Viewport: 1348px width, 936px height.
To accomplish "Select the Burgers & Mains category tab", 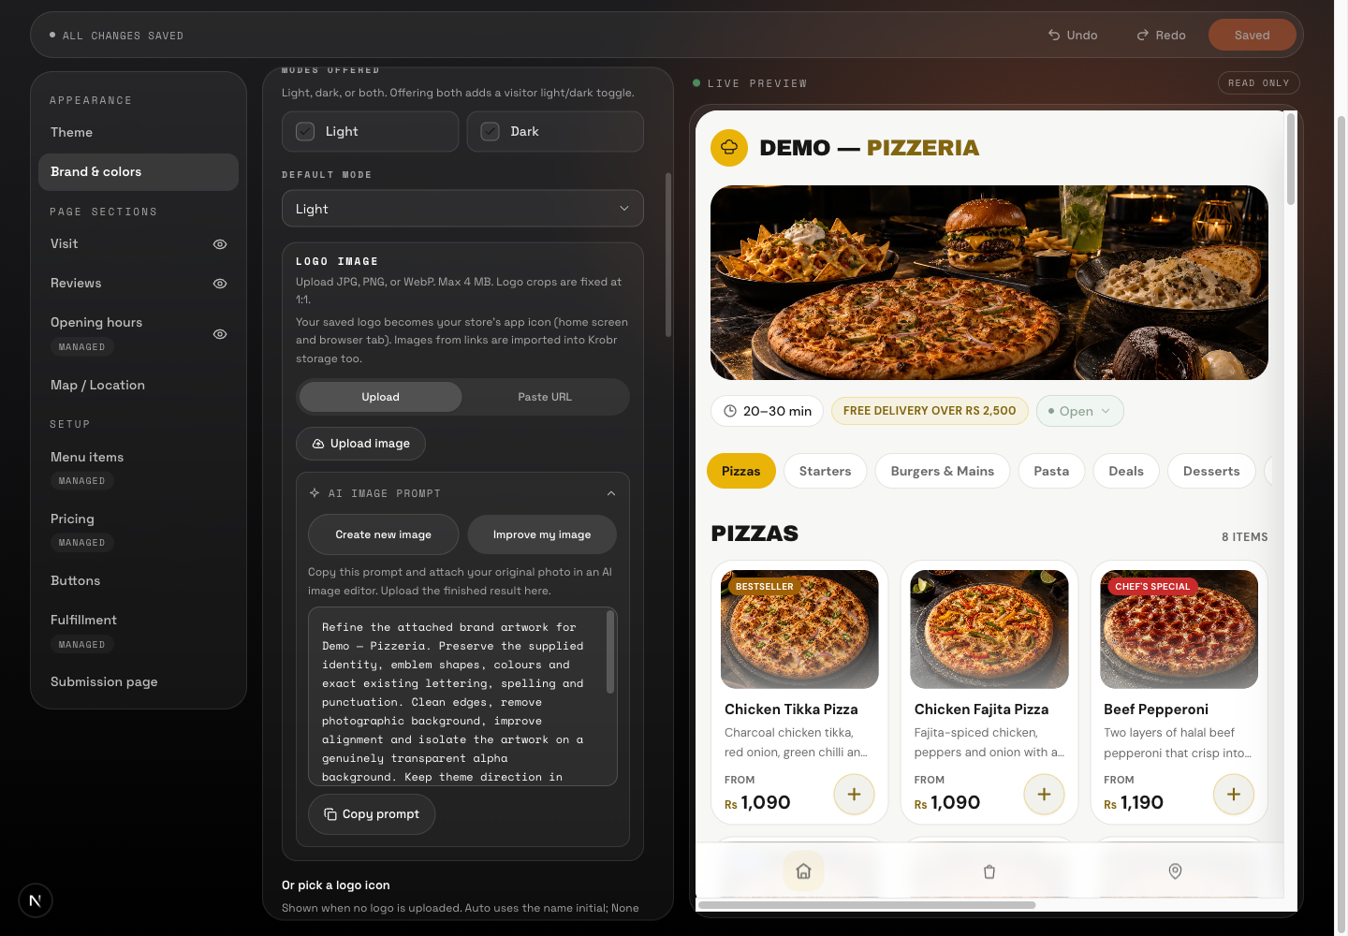I will click(943, 471).
